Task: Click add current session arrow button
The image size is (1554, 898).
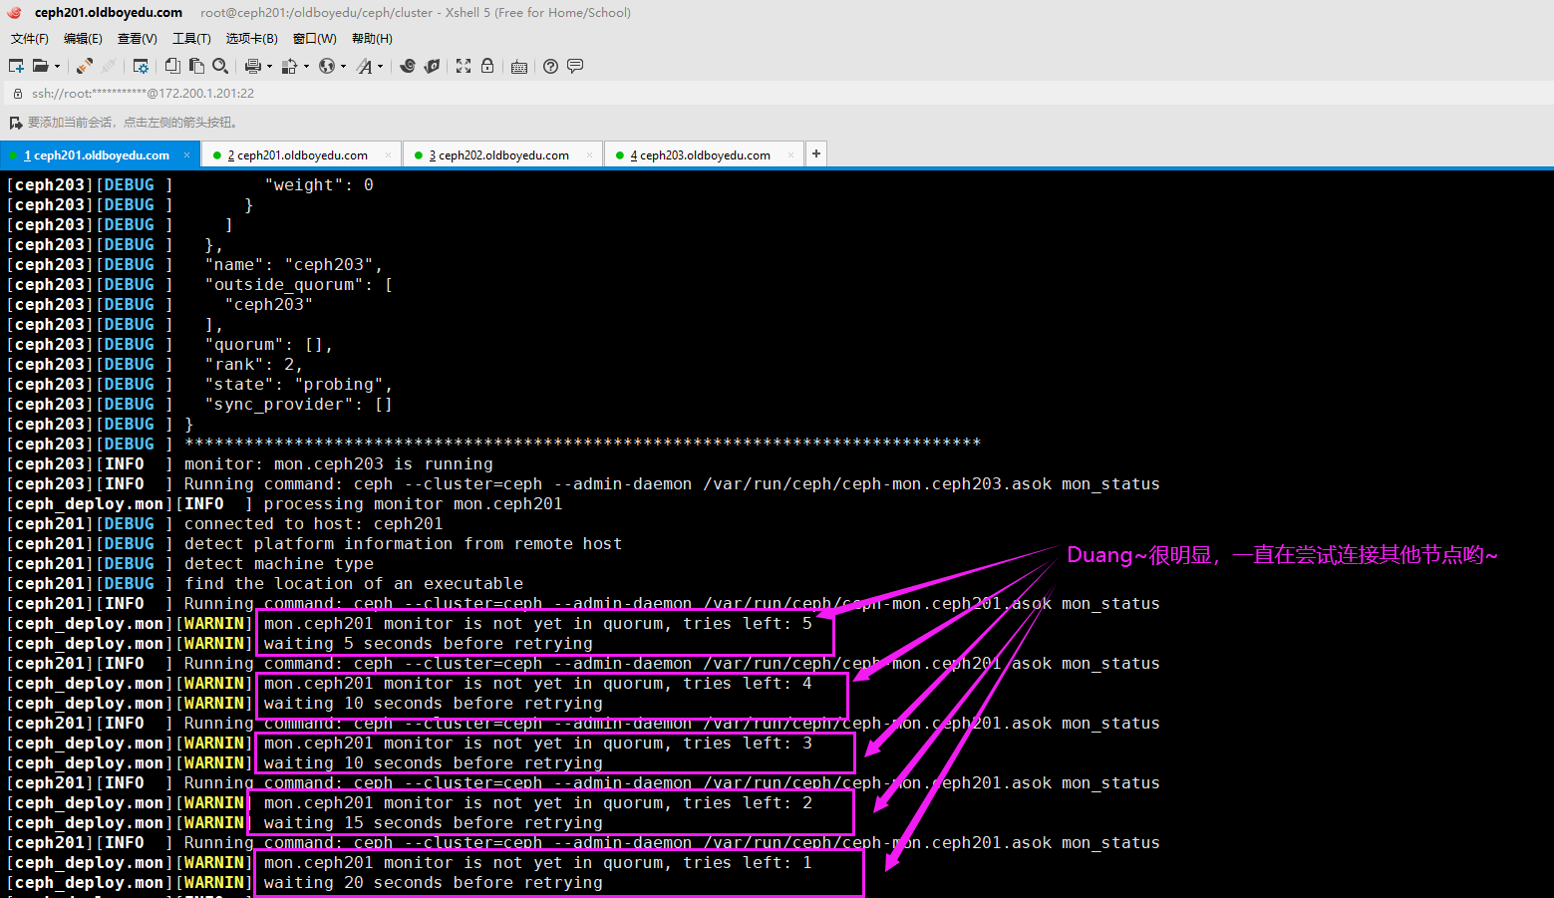Action: pyautogui.click(x=16, y=123)
